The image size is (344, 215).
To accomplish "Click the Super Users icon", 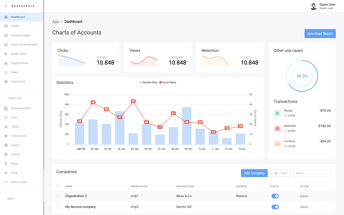I will (x=5, y=54).
